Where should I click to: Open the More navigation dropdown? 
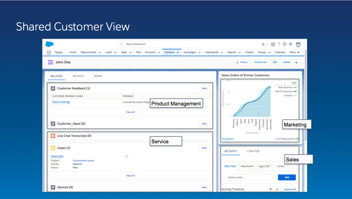pos(294,52)
